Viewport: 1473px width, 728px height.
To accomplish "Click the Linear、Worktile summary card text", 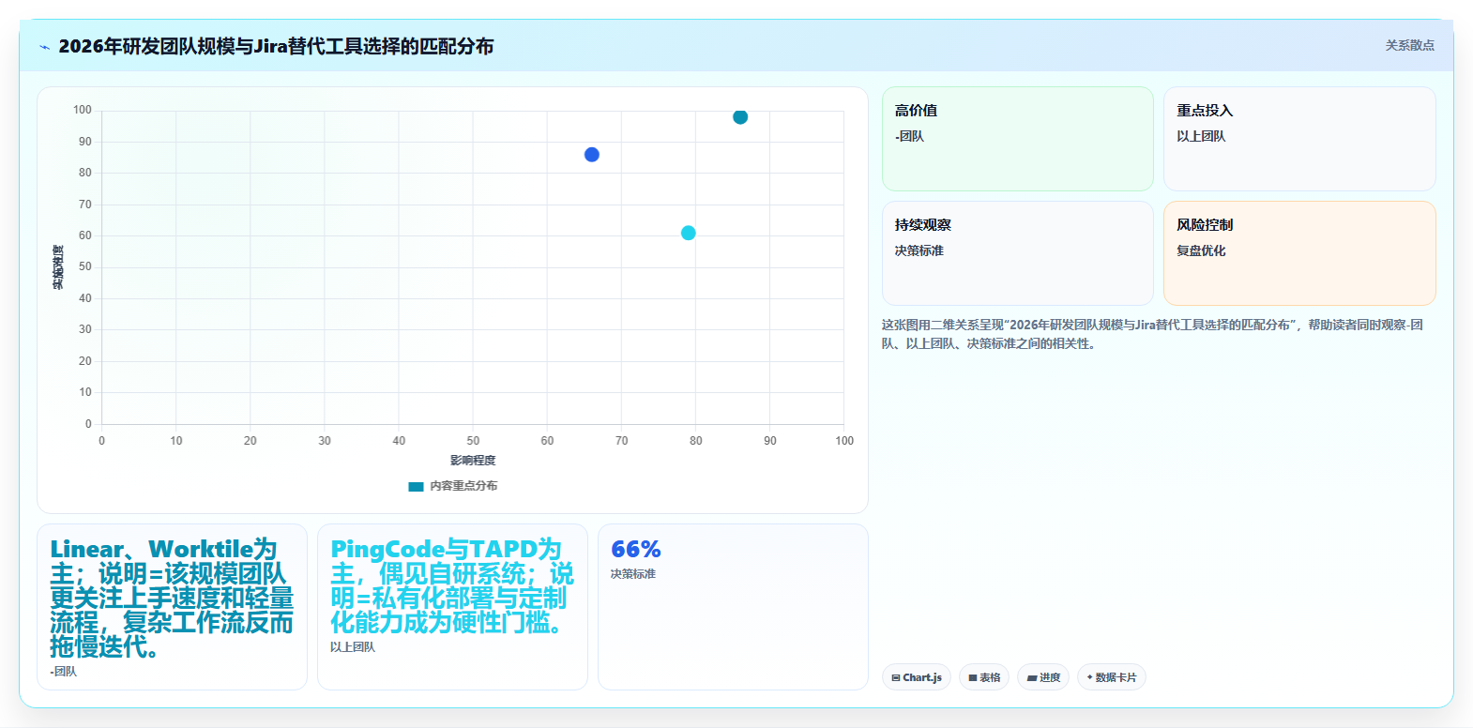I will 172,598.
